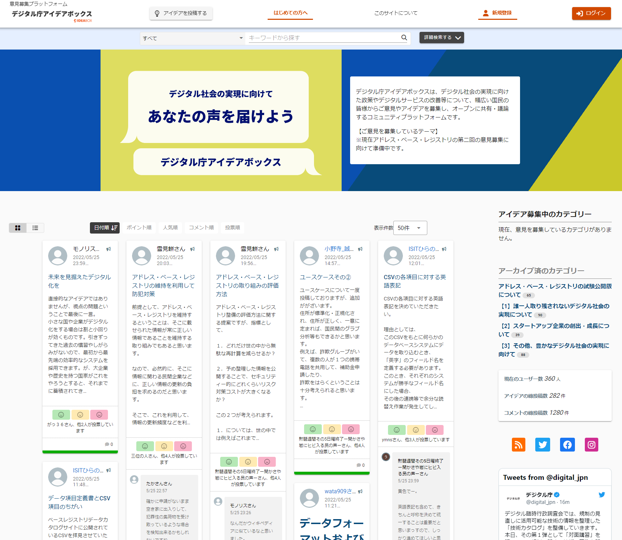Switch to list view layout

35,228
